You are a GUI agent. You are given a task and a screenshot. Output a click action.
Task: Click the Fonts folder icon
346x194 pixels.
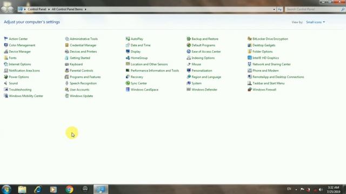click(6, 58)
